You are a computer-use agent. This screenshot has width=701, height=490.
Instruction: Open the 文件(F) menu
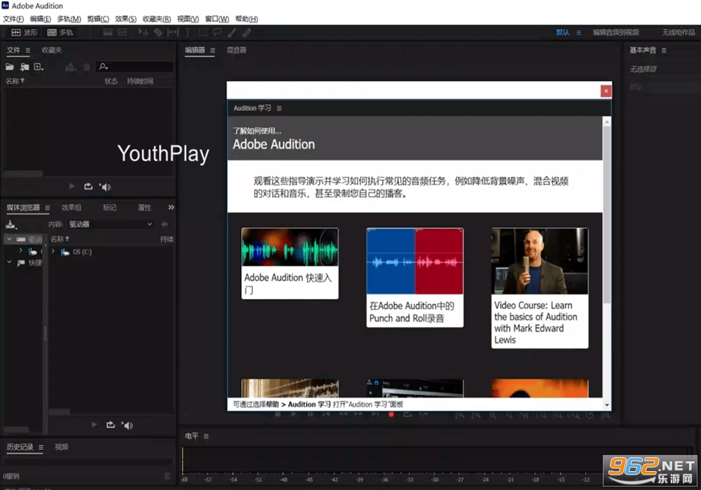pos(13,19)
